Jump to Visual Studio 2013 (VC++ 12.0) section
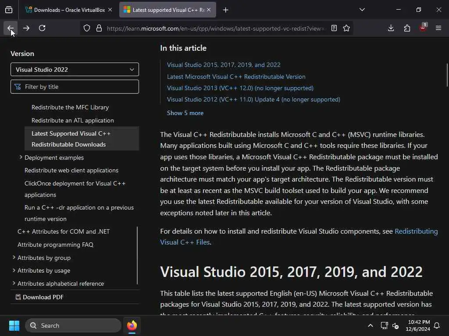449x336 pixels. coord(240,88)
